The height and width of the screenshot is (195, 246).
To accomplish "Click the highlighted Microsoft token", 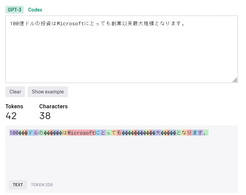I will click(x=81, y=133).
